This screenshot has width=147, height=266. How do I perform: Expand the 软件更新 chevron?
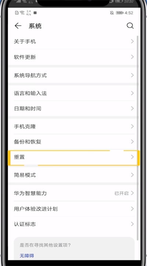click(x=132, y=57)
